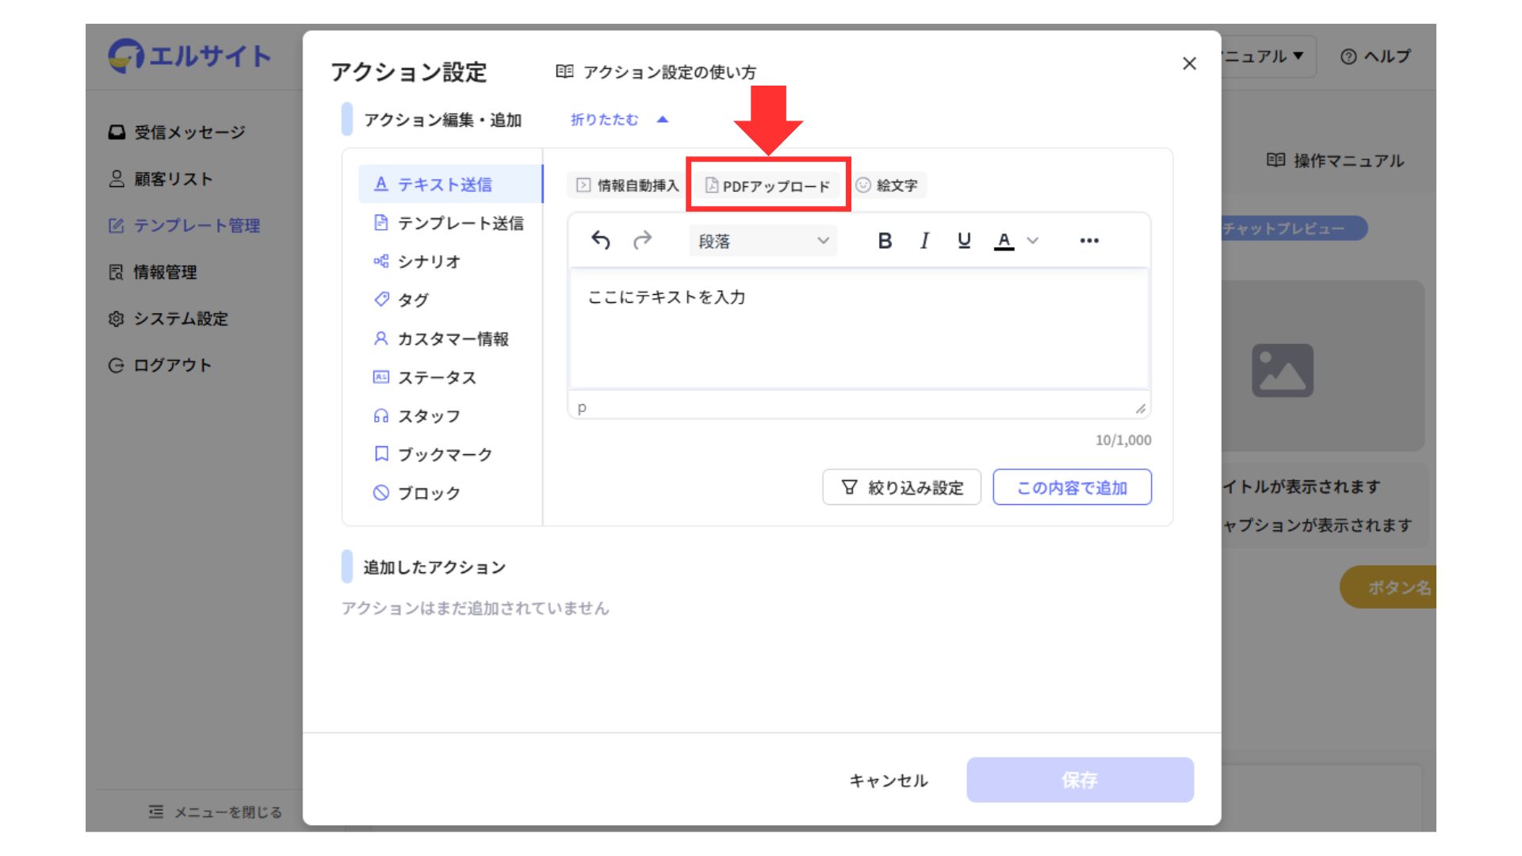Expand the text color dropdown arrow
The height and width of the screenshot is (856, 1522).
click(x=1032, y=240)
